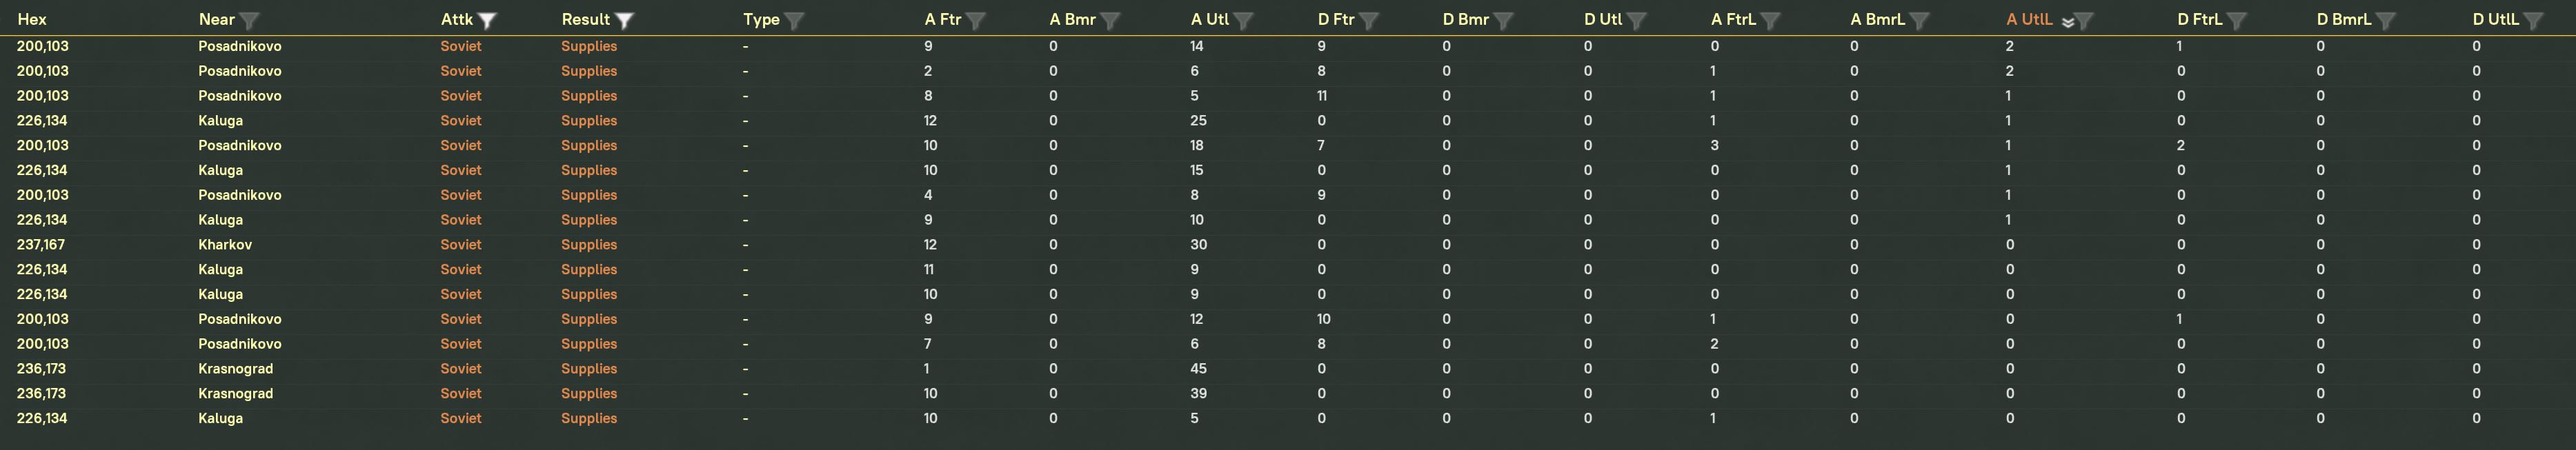Image resolution: width=2576 pixels, height=450 pixels.
Task: Click the A UtlL sort direction arrow
Action: [2067, 21]
